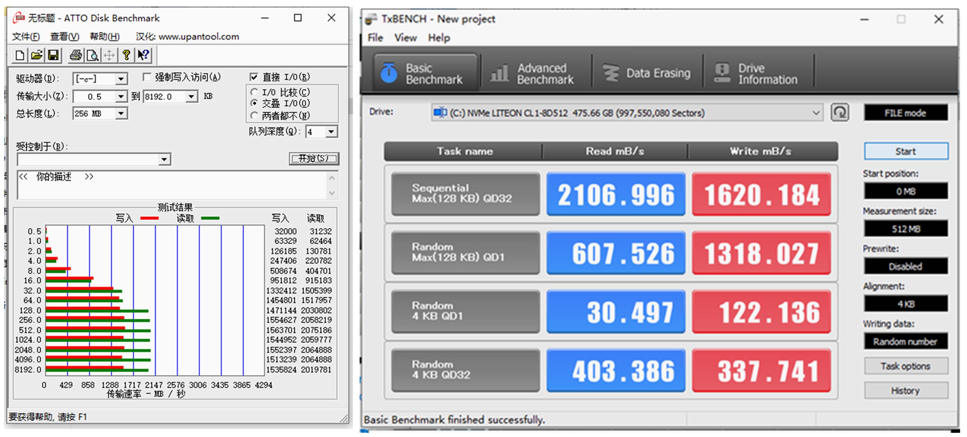Expand the 队列深度 queue depth dropdown
The image size is (967, 437).
point(331,132)
